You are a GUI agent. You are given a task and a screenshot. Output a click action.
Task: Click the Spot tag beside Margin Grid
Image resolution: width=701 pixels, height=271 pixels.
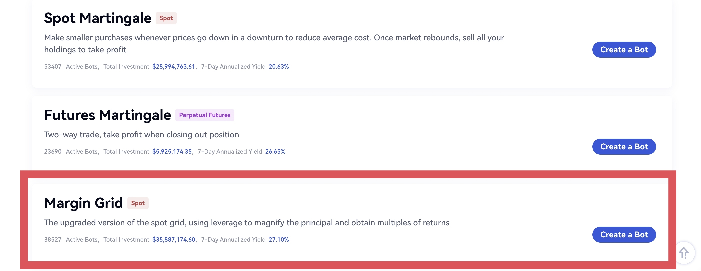138,203
